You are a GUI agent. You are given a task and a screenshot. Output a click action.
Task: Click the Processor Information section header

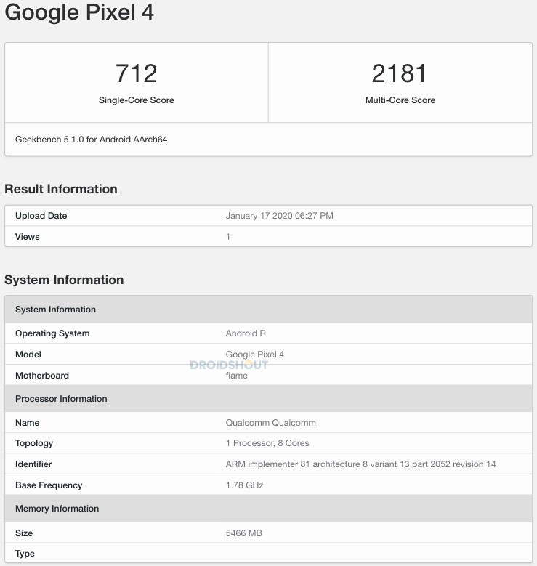tap(61, 399)
